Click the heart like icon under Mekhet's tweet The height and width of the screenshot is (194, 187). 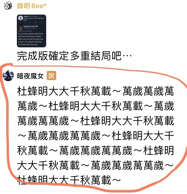coord(35,22)
